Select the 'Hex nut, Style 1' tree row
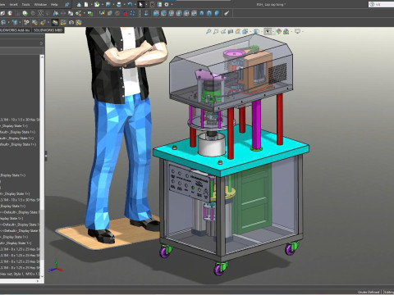The height and width of the screenshot is (295, 394). pos(20,274)
